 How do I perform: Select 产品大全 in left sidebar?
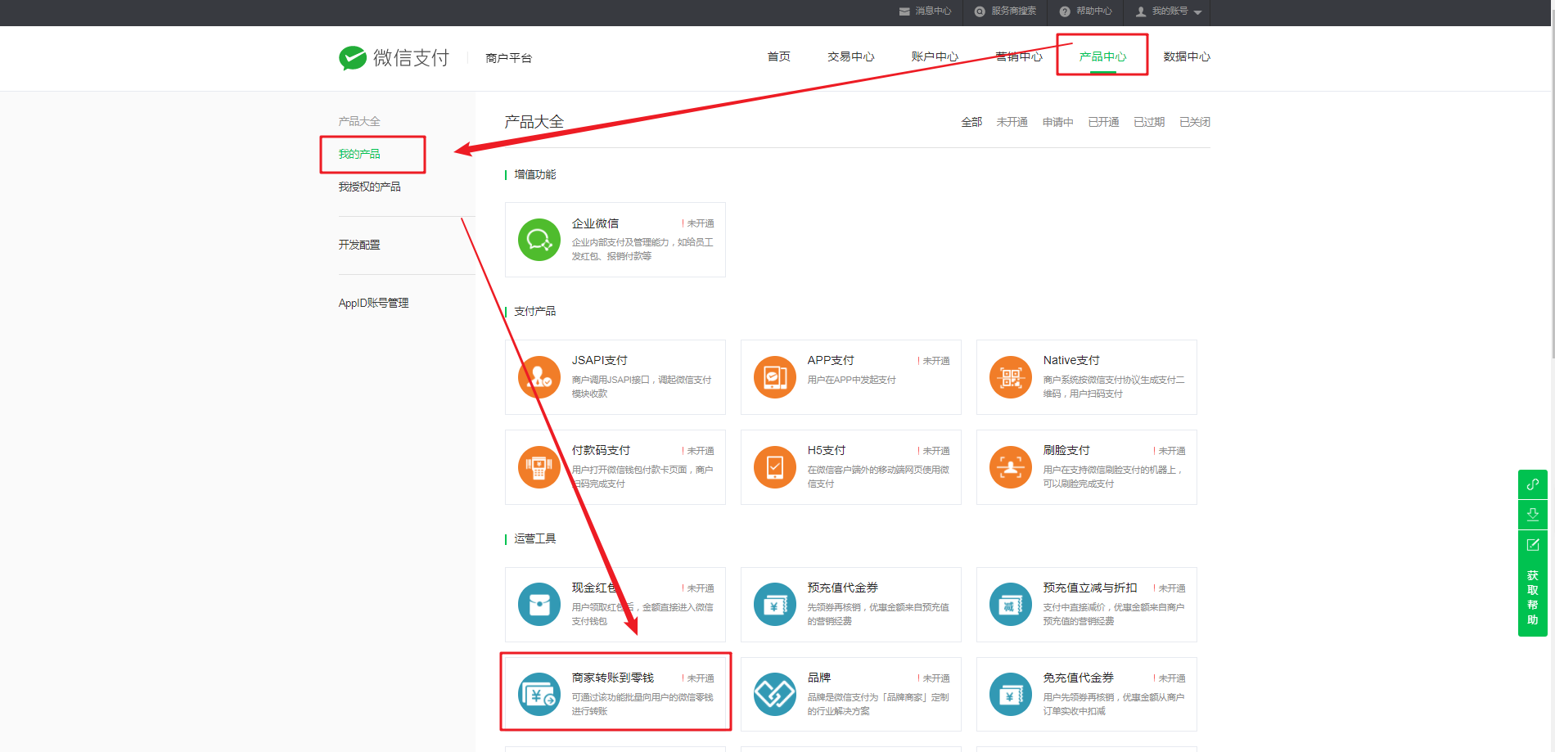coord(359,121)
